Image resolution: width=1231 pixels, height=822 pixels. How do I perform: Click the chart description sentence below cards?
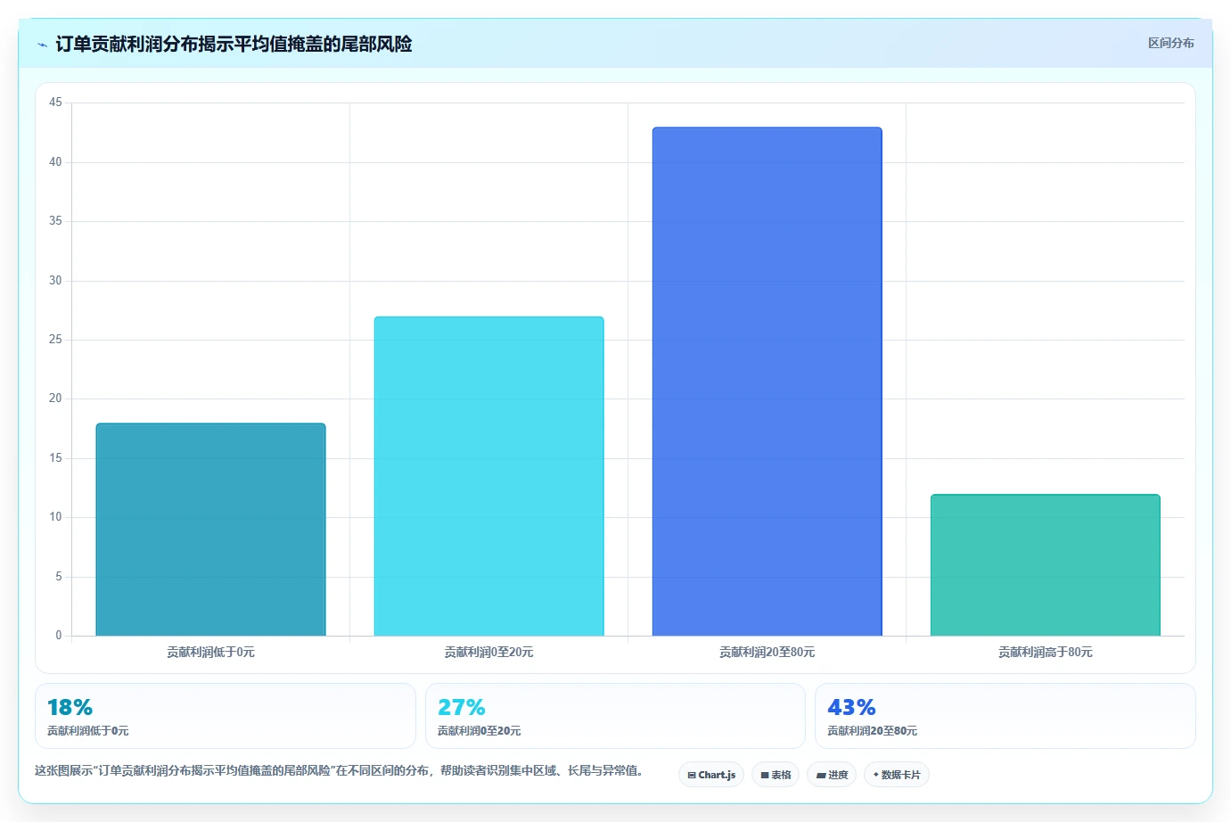pyautogui.click(x=339, y=770)
